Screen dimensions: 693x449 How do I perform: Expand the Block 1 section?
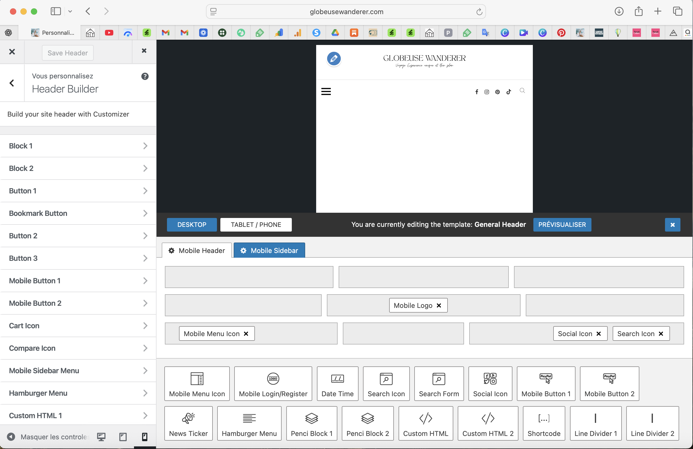[78, 146]
